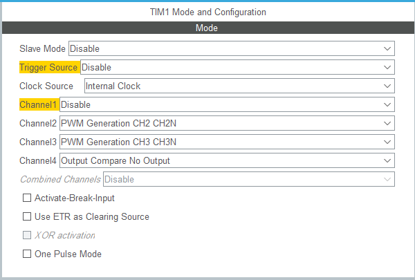
Task: Open the Channel1 dropdown
Action: click(x=227, y=104)
